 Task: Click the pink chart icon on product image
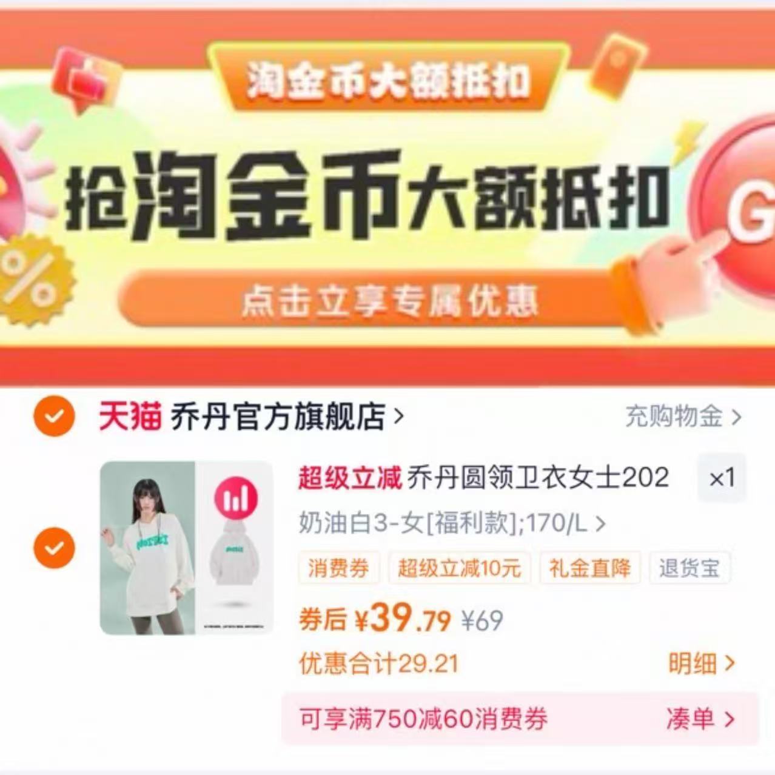click(235, 498)
